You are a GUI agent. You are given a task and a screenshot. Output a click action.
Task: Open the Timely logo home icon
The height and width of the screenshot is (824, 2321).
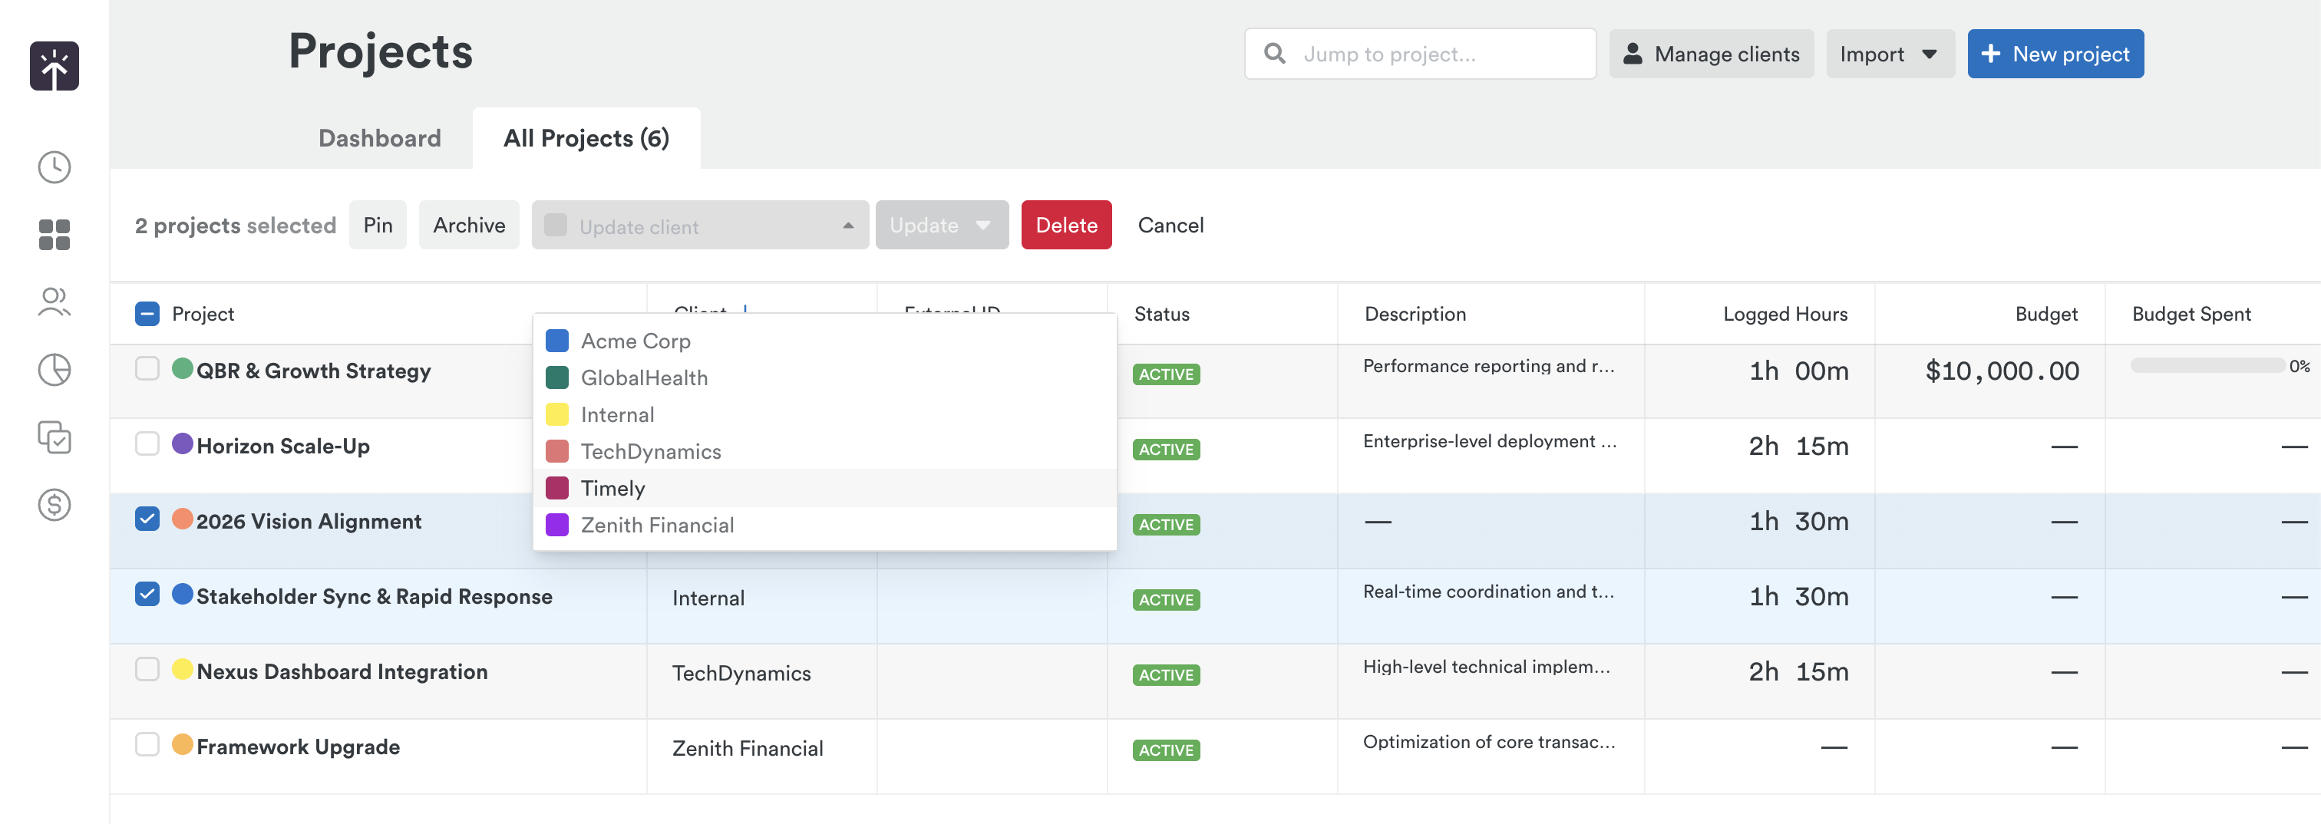pos(54,66)
